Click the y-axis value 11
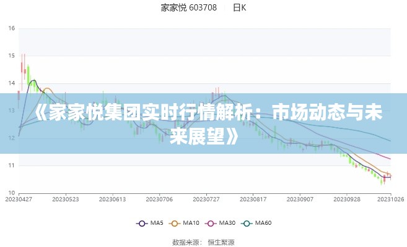 (x=12, y=165)
